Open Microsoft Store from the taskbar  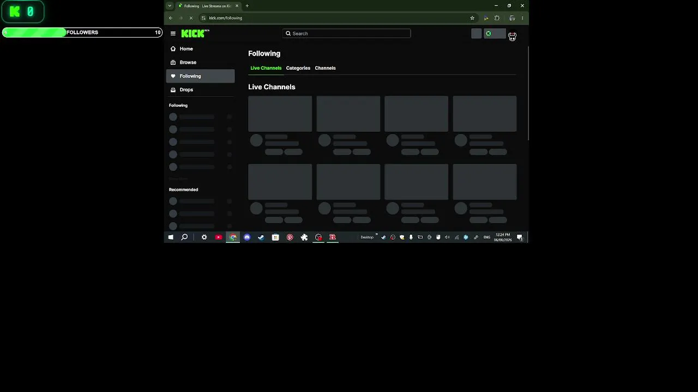275,237
